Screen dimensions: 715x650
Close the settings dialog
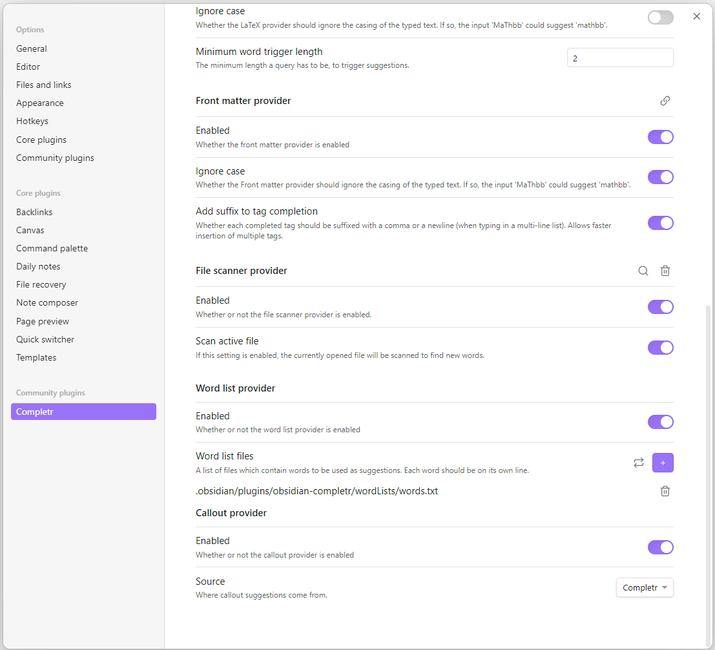(x=696, y=16)
